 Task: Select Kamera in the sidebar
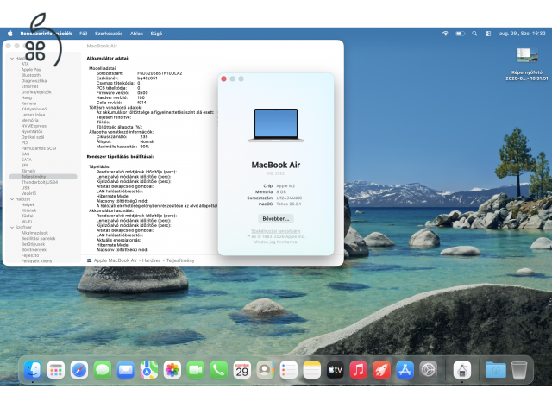28,103
